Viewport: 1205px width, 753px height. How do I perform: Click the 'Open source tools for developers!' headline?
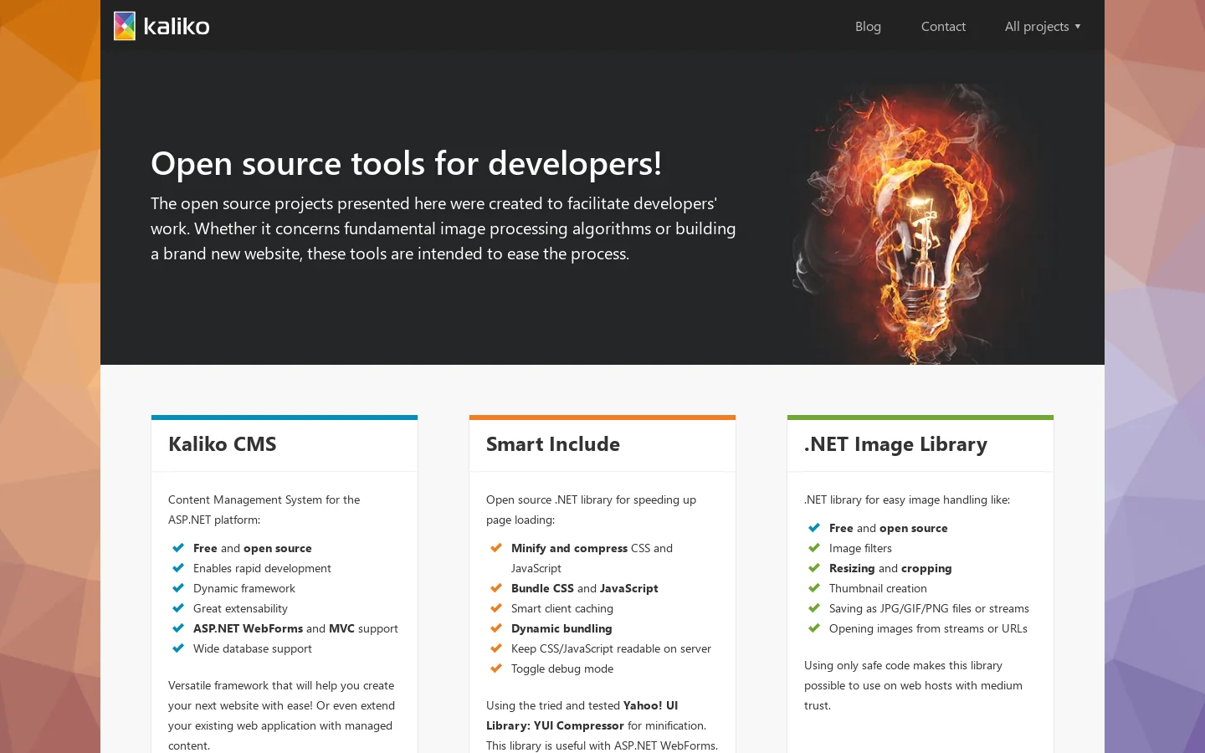(x=406, y=163)
